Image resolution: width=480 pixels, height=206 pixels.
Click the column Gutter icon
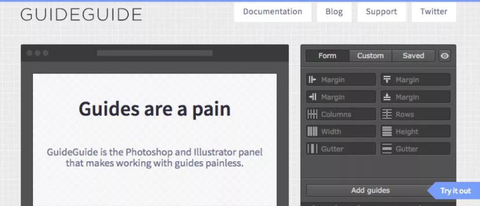312,149
